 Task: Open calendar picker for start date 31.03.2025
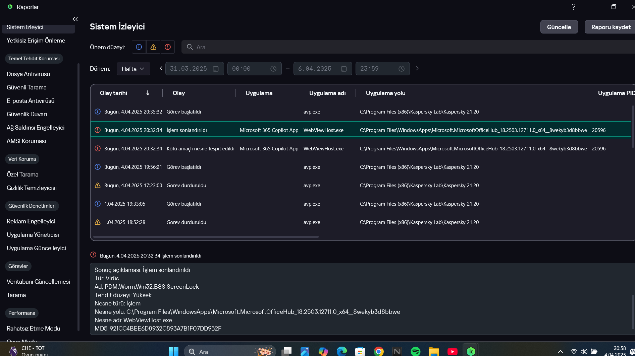[216, 69]
